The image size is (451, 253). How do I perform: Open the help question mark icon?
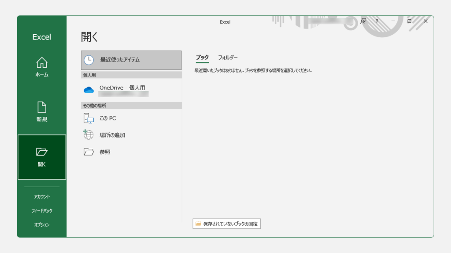(x=377, y=21)
